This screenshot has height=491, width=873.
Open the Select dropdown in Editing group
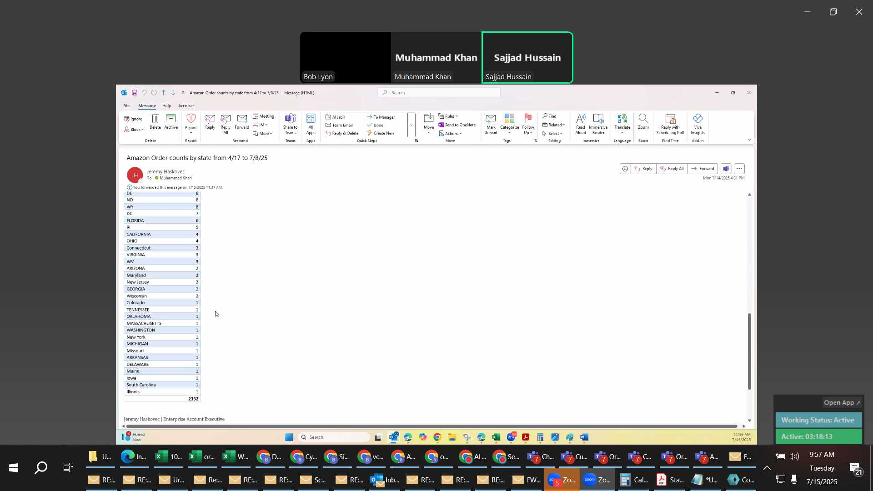[x=552, y=134]
